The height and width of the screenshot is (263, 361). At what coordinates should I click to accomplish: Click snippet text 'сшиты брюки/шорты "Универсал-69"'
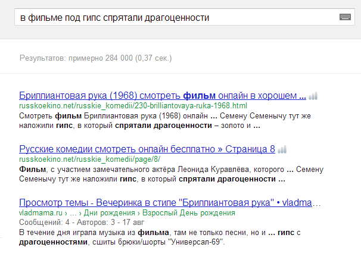(x=158, y=242)
